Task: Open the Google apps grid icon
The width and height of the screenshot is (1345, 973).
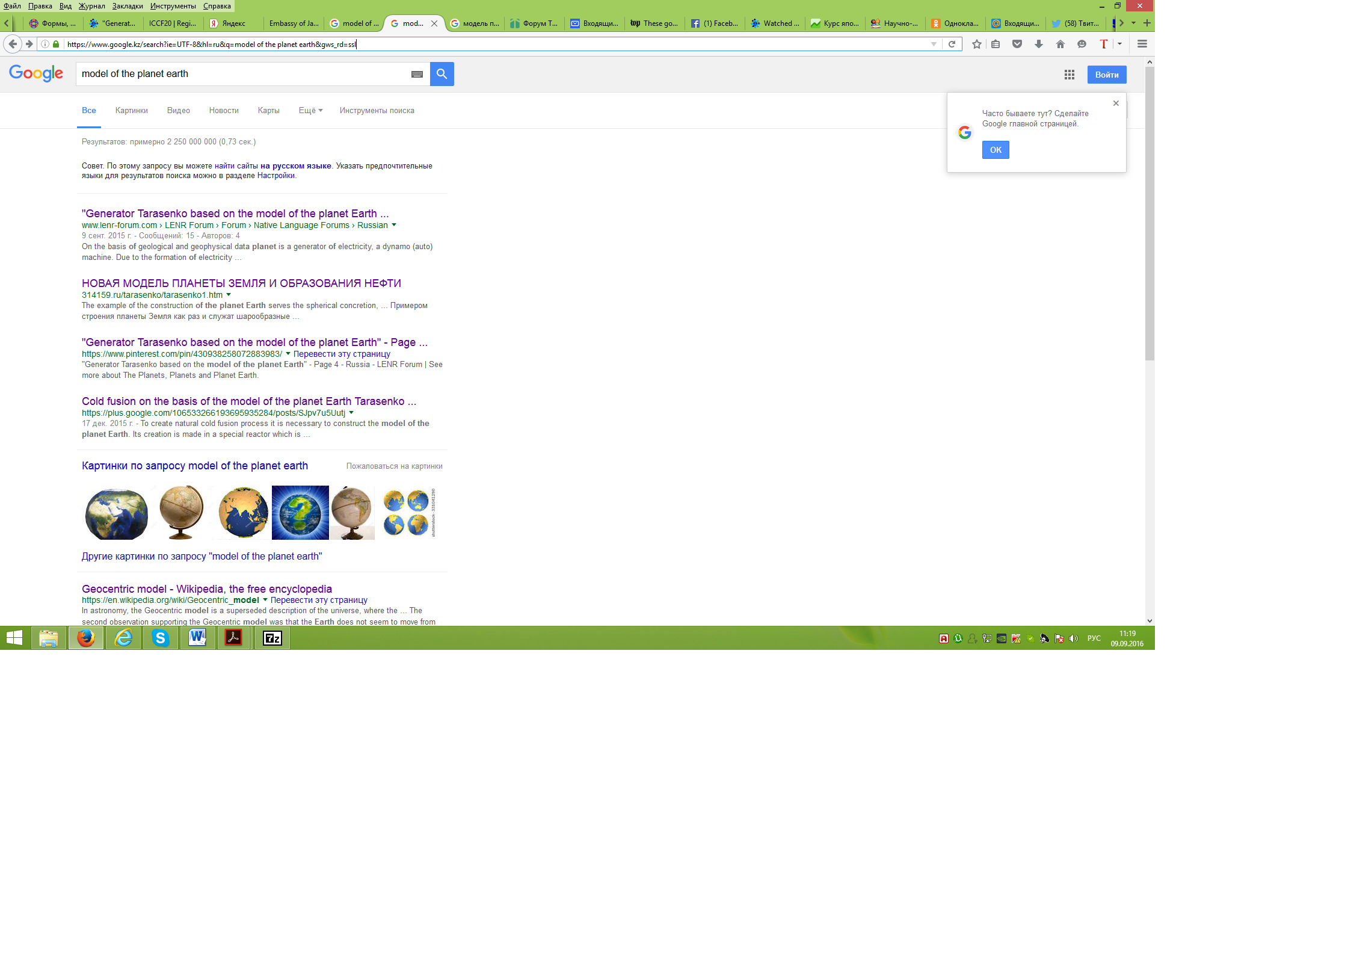Action: (1069, 75)
